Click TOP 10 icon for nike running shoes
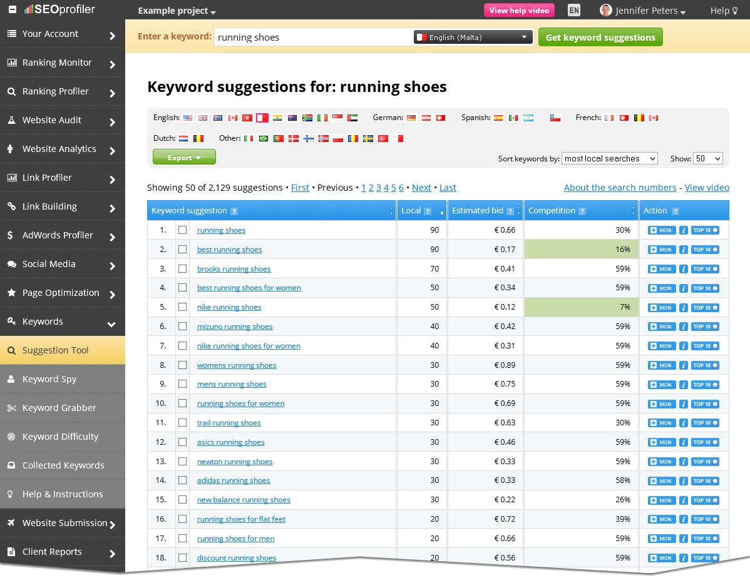The width and height of the screenshot is (750, 578). pyautogui.click(x=706, y=307)
